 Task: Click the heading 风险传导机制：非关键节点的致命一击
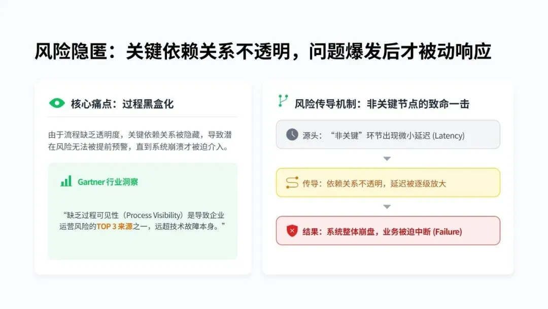[x=382, y=104]
